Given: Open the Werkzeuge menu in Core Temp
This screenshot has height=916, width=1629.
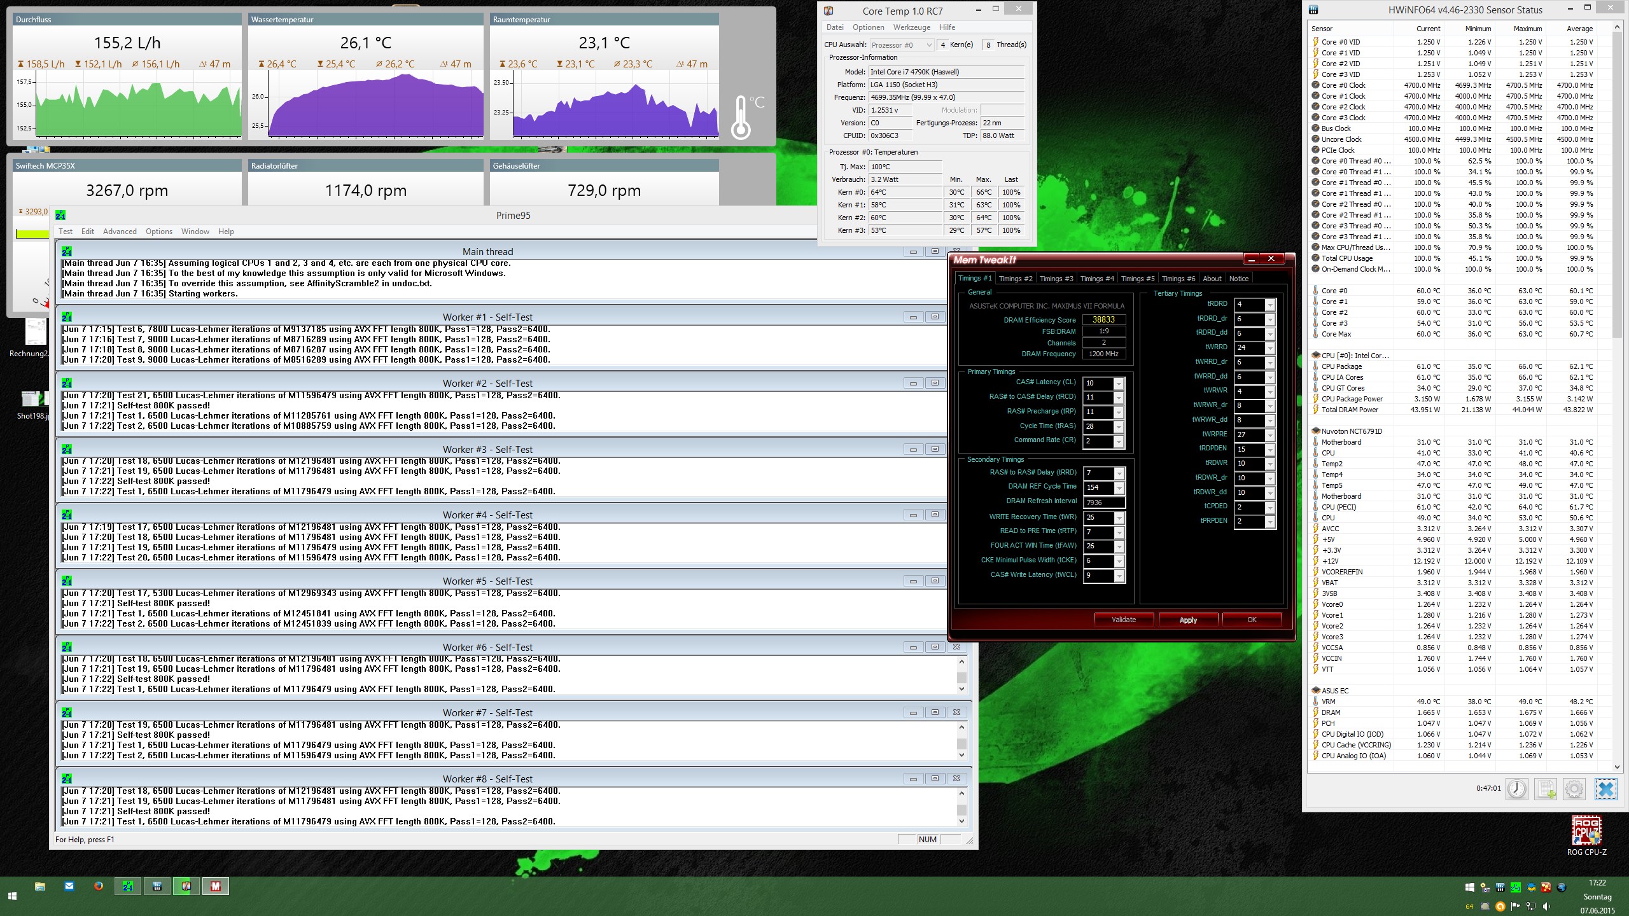Looking at the screenshot, I should 911,27.
